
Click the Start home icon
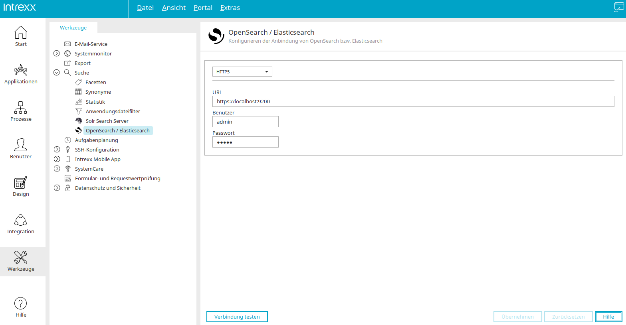(21, 32)
